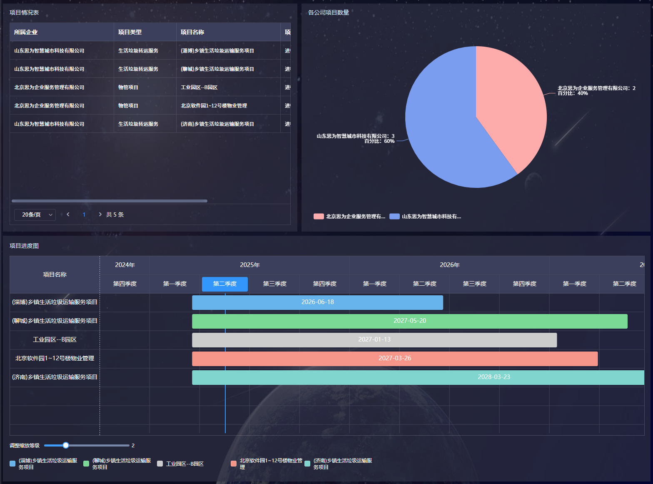
Task: Select page number 1 in pagination
Action: (x=84, y=215)
